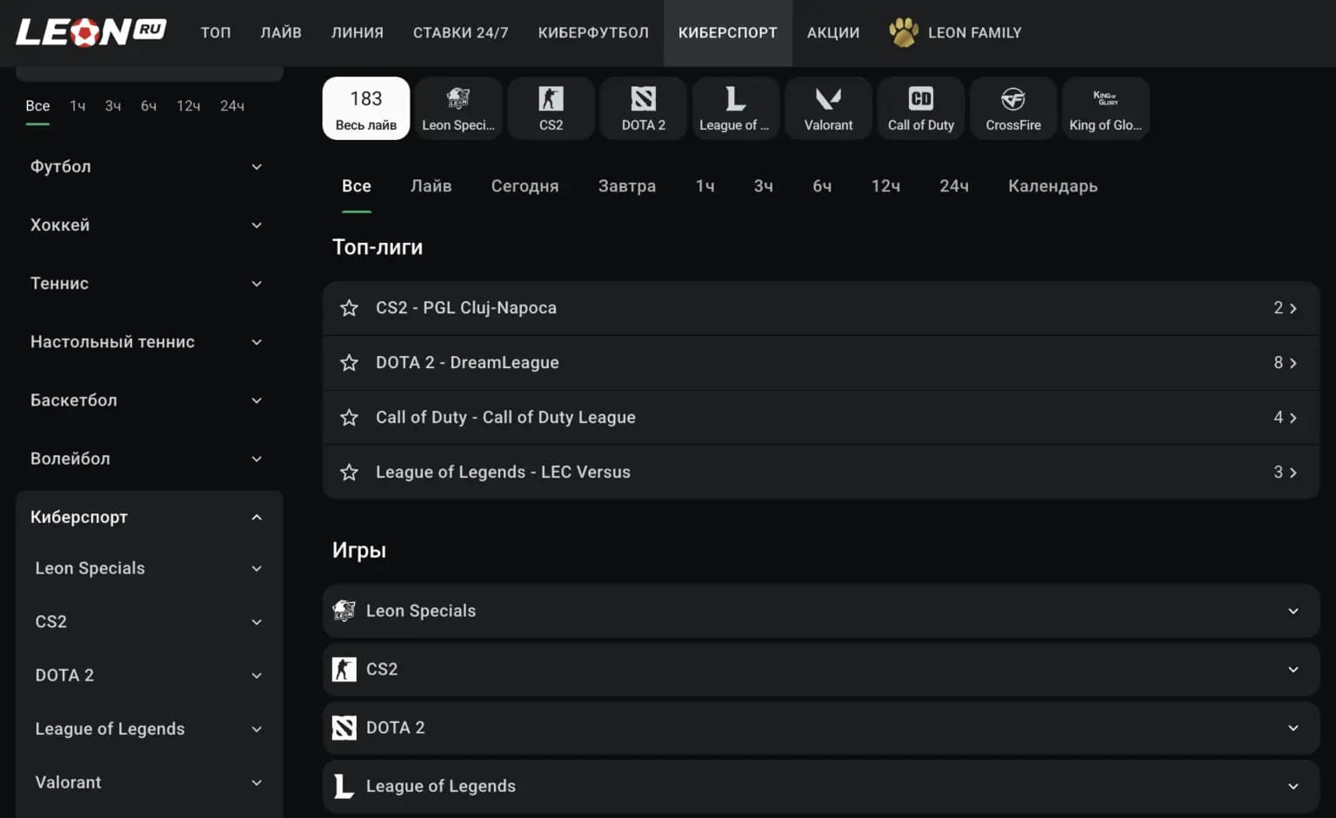Open ЛИНИЯ in the top menu
This screenshot has height=818, width=1336.
[357, 33]
